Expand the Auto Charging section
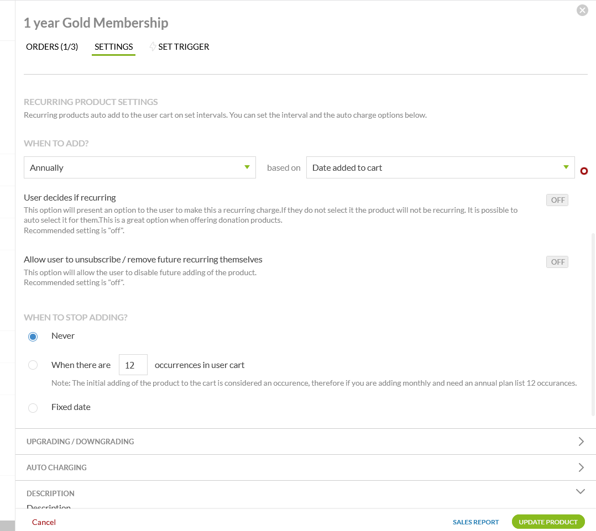This screenshot has width=596, height=531. (305, 467)
